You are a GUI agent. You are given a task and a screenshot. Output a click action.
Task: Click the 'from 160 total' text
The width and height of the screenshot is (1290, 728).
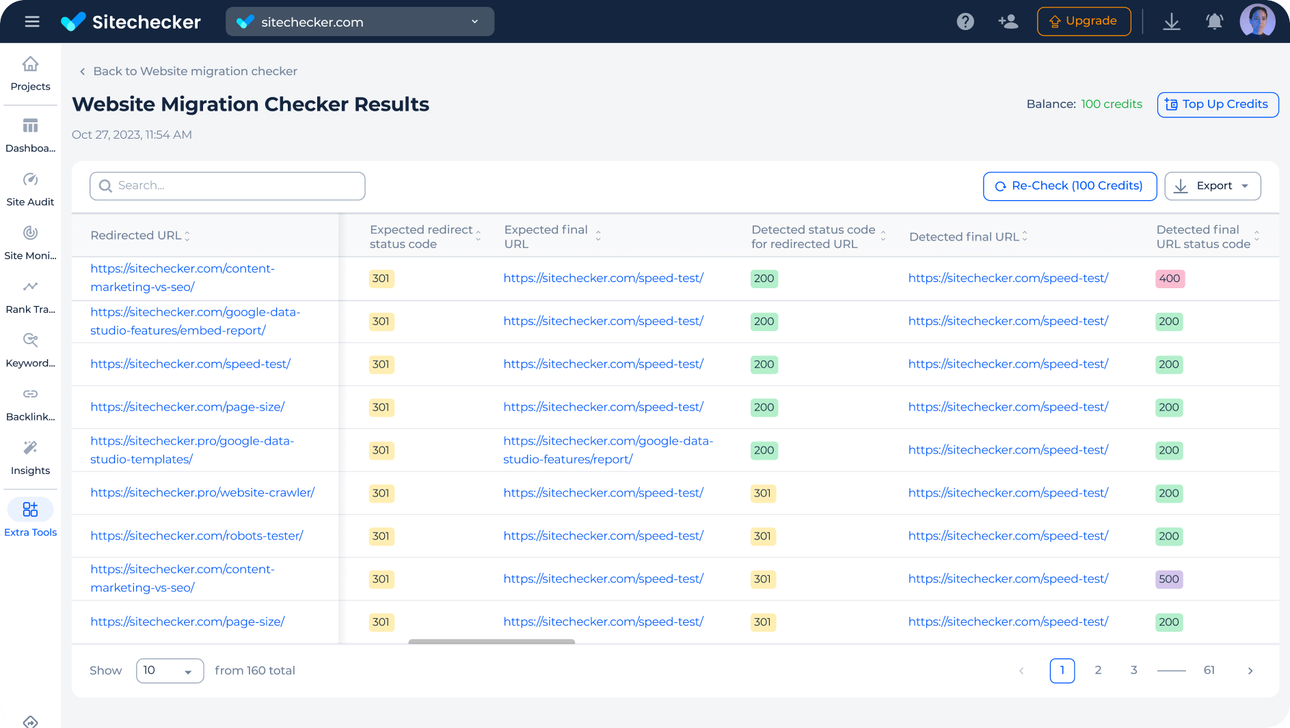point(255,671)
